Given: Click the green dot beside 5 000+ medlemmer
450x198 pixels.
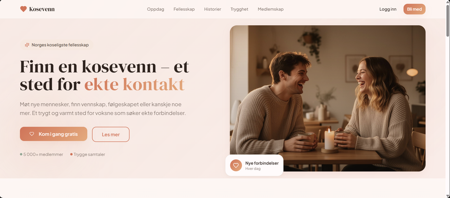Looking at the screenshot, I should [x=21, y=155].
